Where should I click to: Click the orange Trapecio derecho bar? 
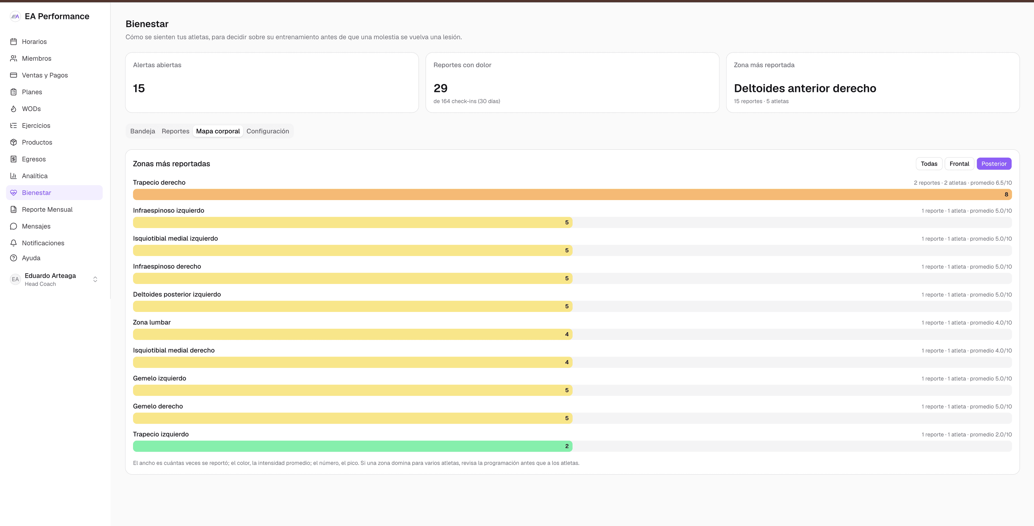[572, 195]
